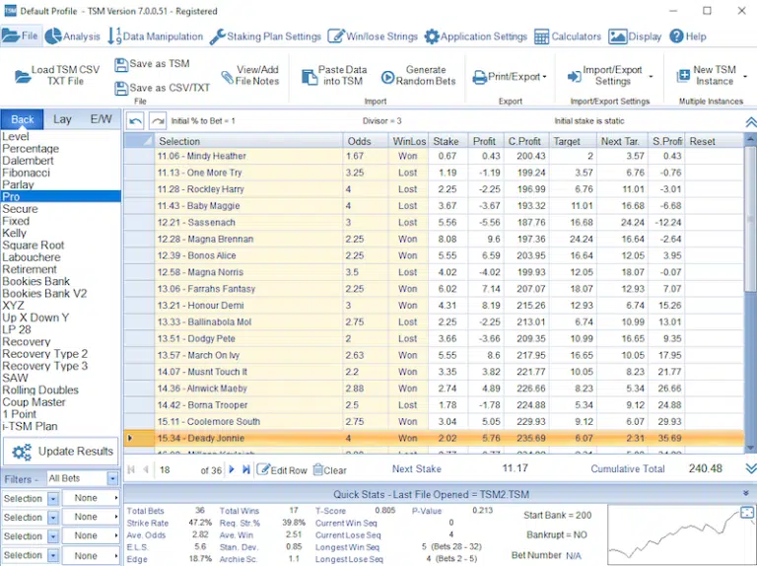Click the Selection column header

coord(248,141)
